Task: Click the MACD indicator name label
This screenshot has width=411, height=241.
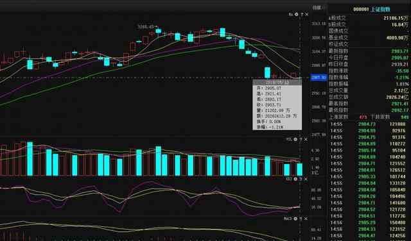Action: 288,219
